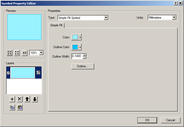Viewport: 184px width, 127px height.
Task: Click the 1:1 actual size preview icon
Action: [24, 53]
